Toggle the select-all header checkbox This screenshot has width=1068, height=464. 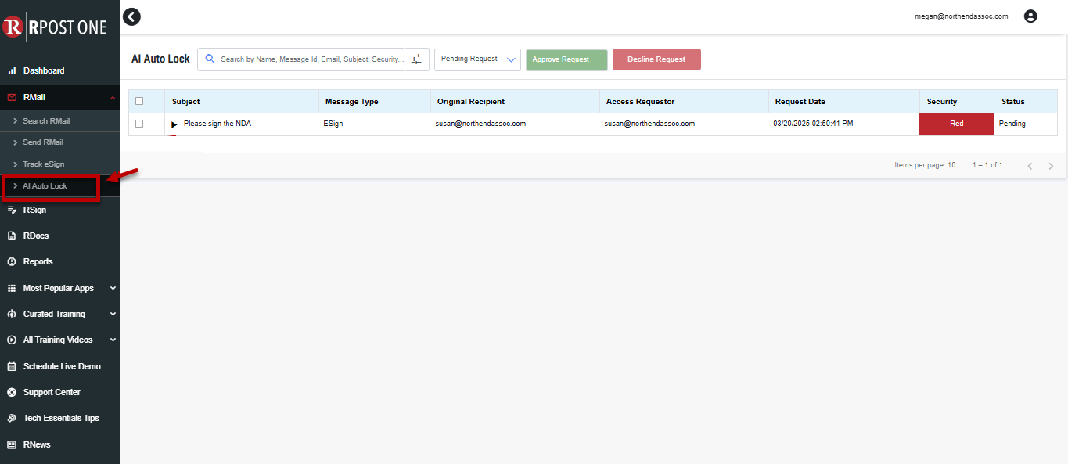pyautogui.click(x=139, y=101)
